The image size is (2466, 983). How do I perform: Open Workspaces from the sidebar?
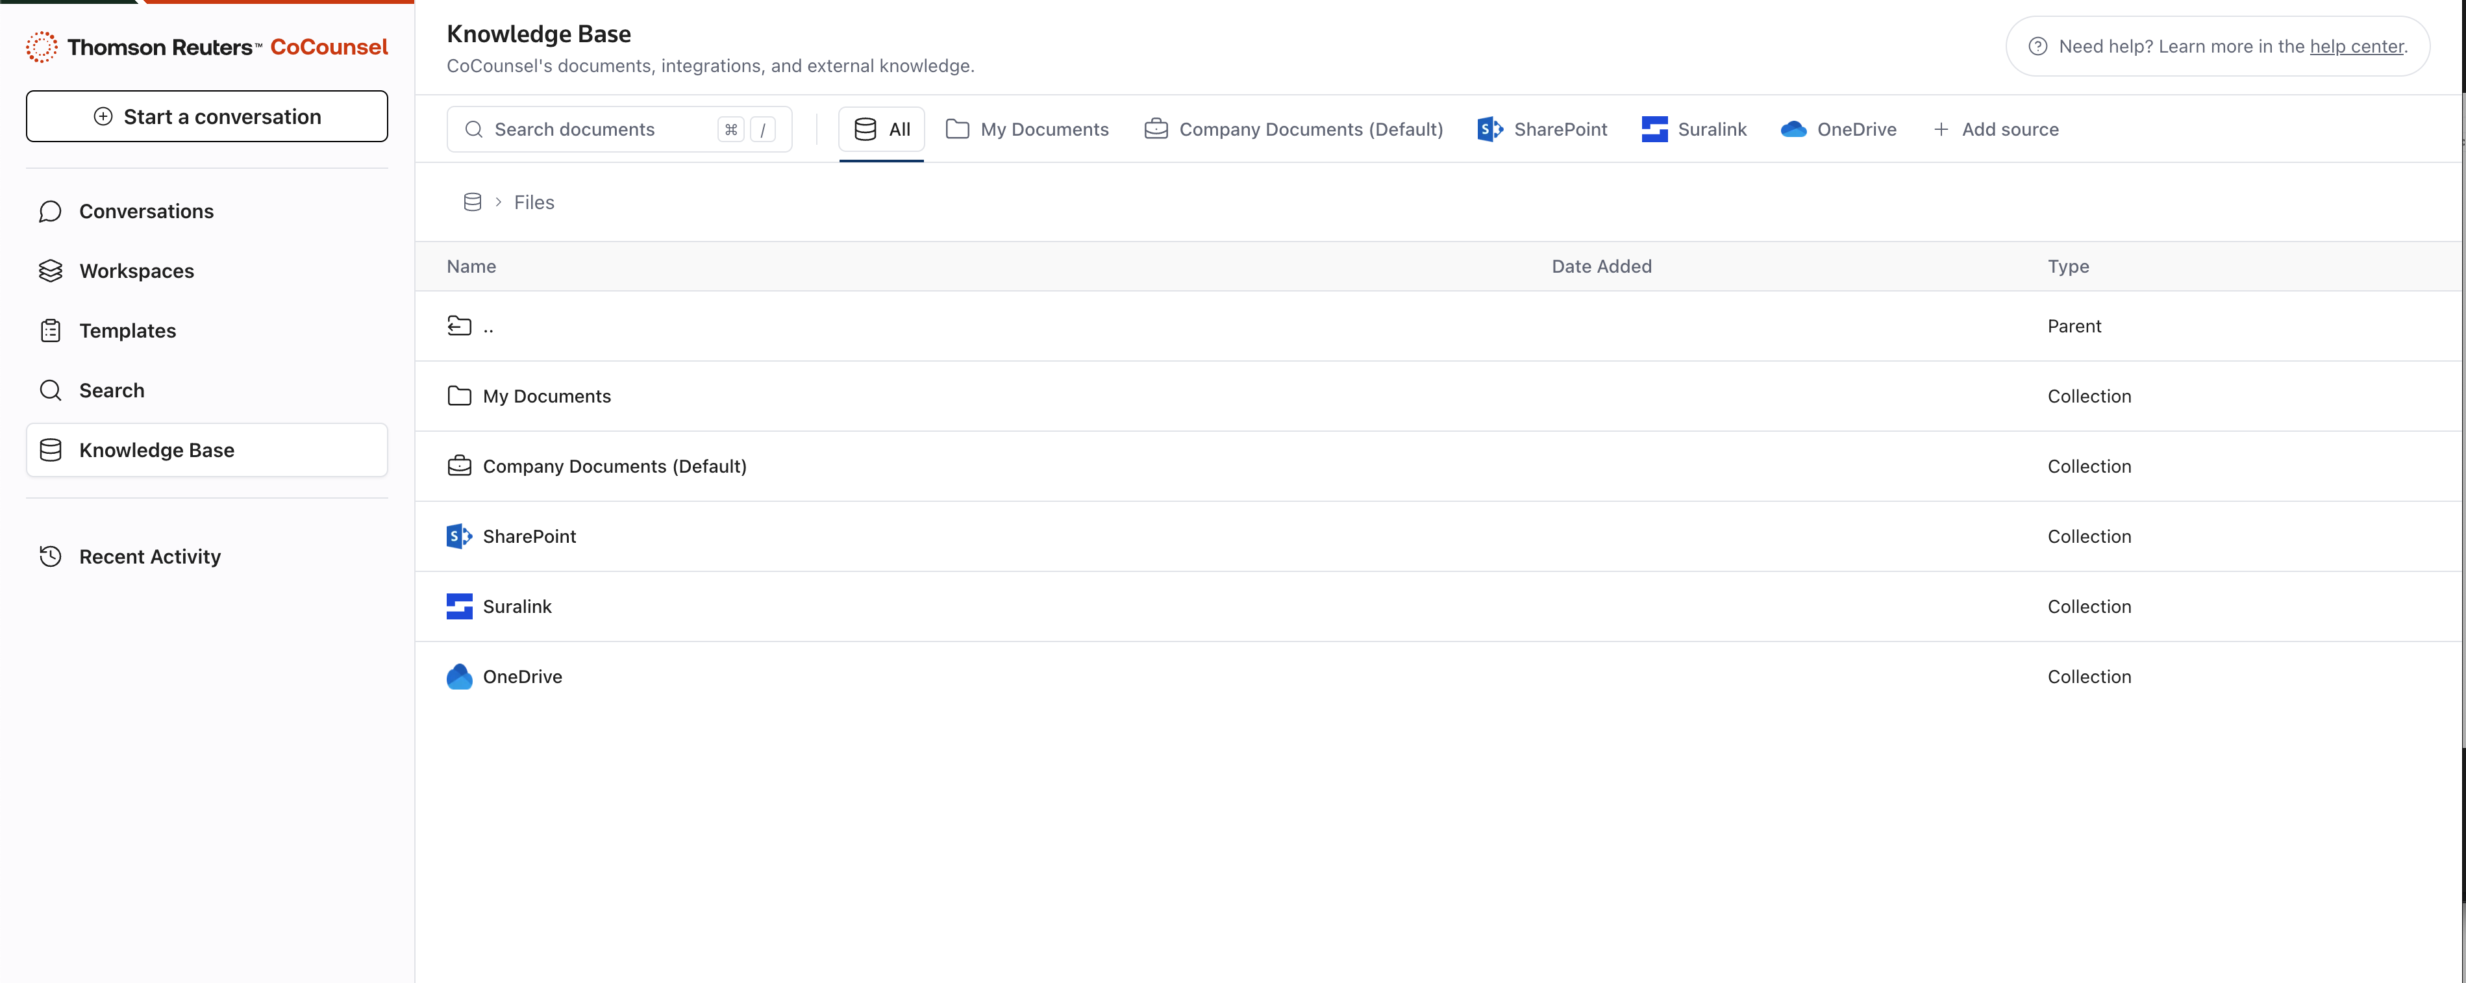tap(136, 271)
